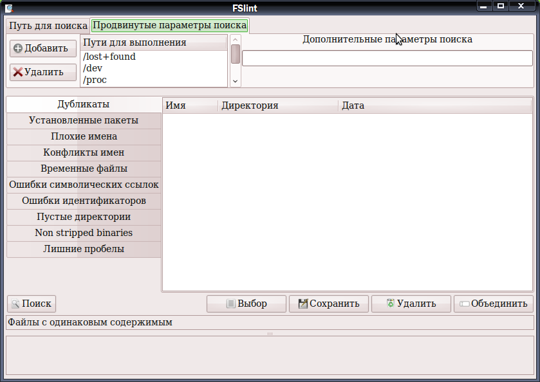540x382 pixels.
Task: Select Установленные пакеты category
Action: 84,120
